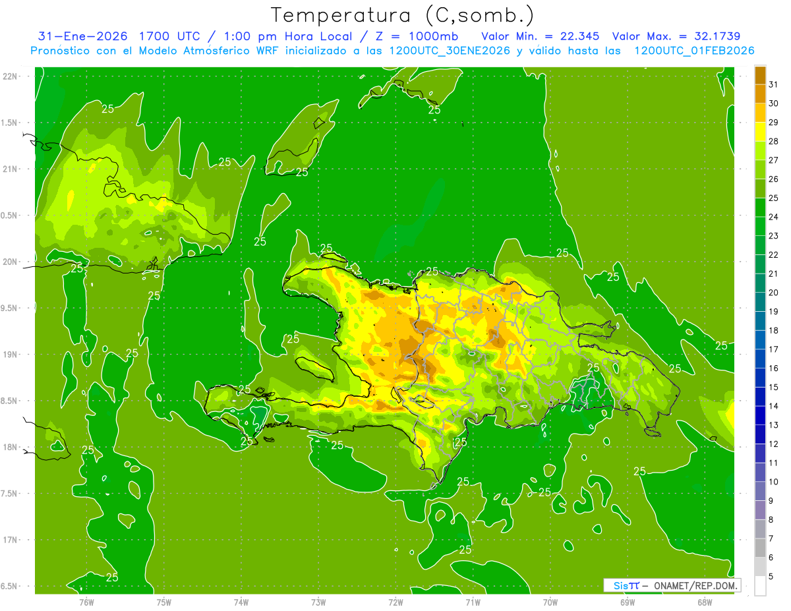Click the "23" legend value
The image size is (791, 611).
pos(774,236)
